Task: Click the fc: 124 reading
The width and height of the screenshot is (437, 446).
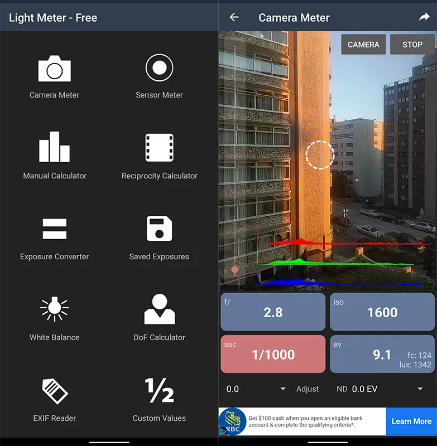Action: pos(419,355)
